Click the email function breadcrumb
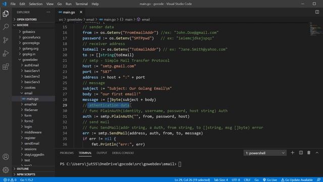Viewport: 323px width, 182px height. click(143, 19)
